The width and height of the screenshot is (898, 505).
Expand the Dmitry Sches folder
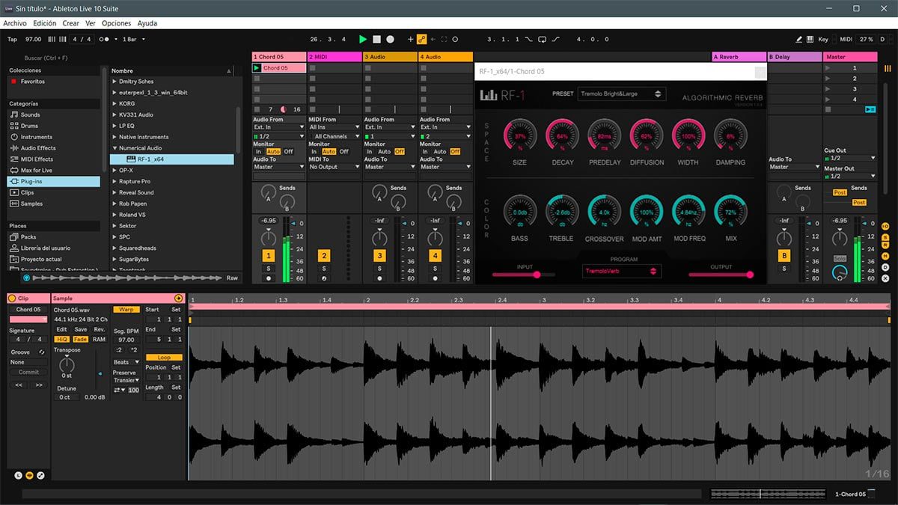pos(114,82)
